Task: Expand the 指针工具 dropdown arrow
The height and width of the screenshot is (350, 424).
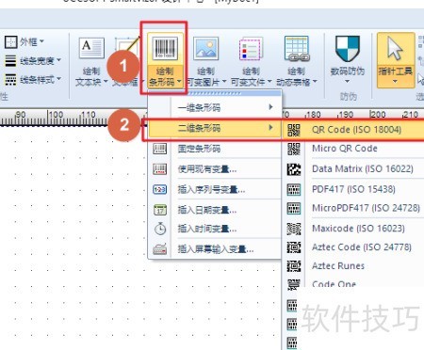Action: point(395,82)
